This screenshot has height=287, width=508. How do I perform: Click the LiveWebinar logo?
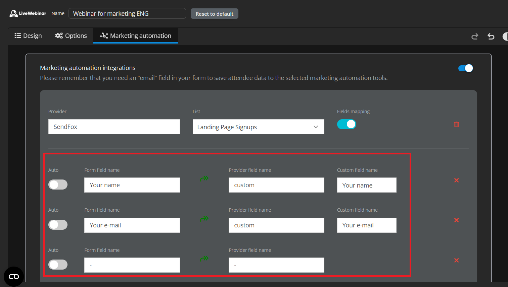(x=28, y=13)
